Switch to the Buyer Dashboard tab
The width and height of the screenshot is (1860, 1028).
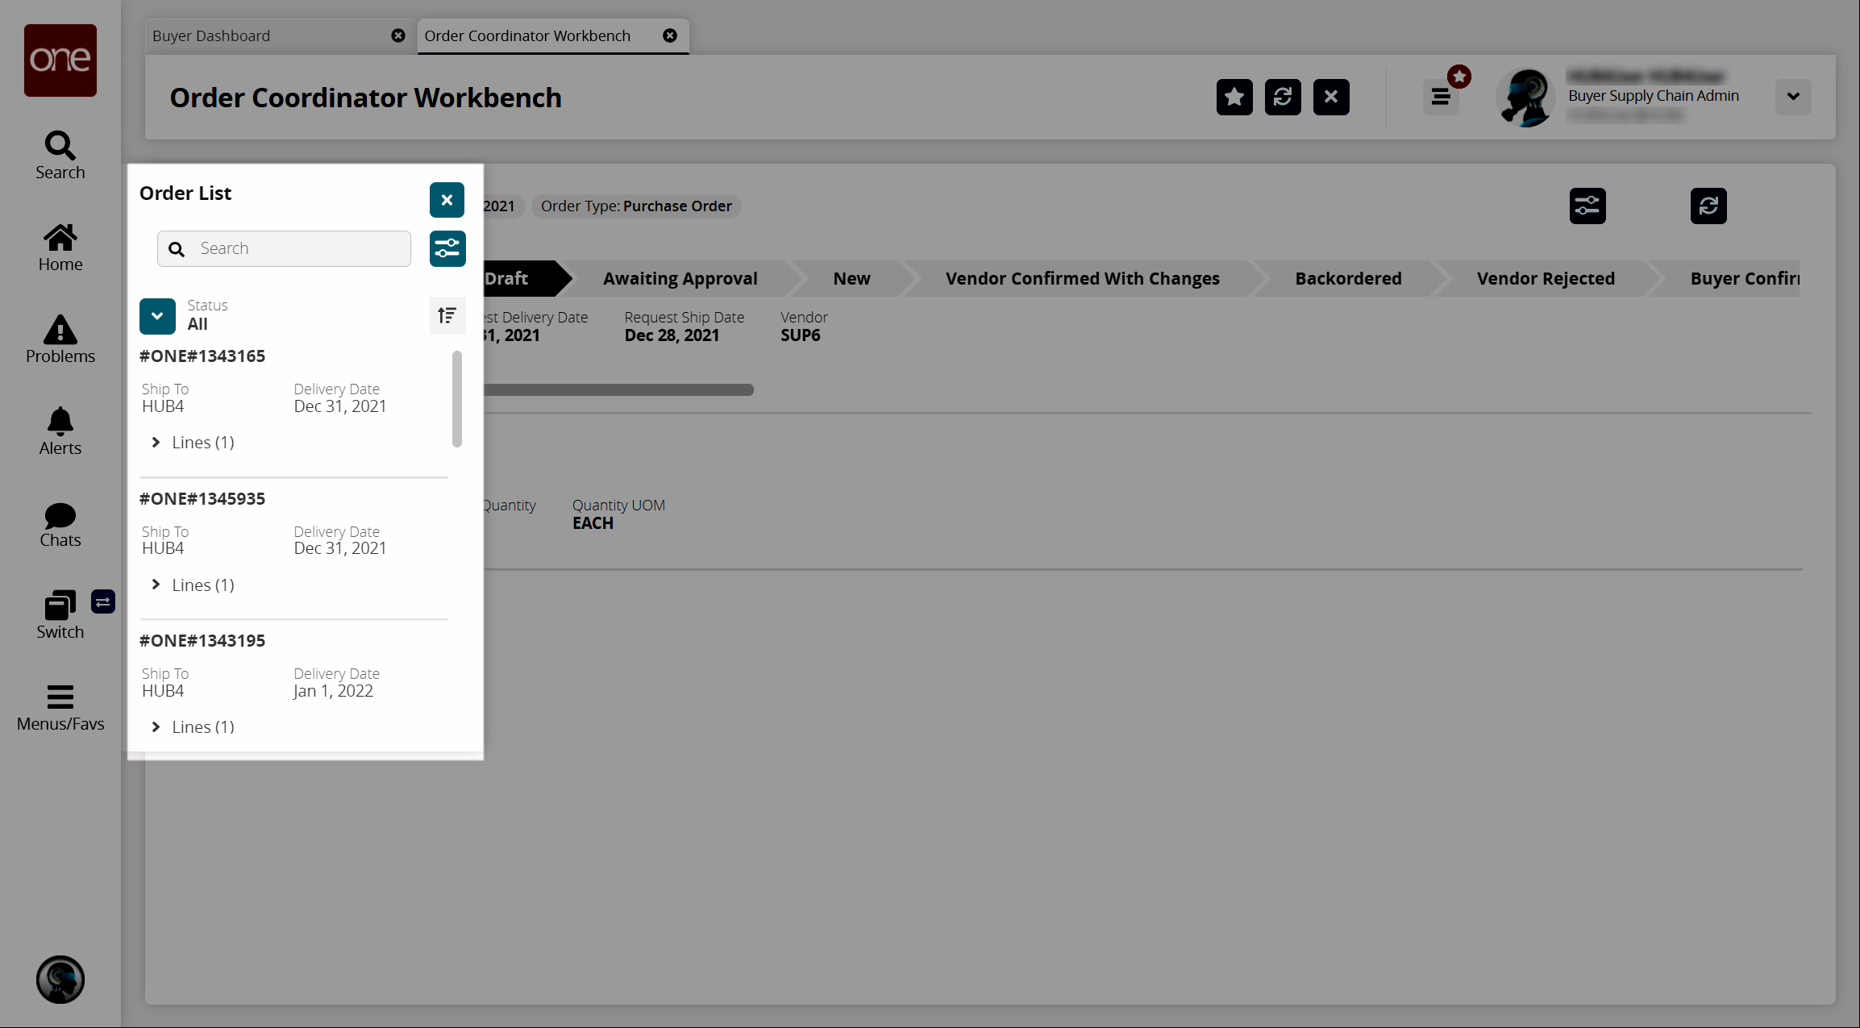click(x=211, y=36)
